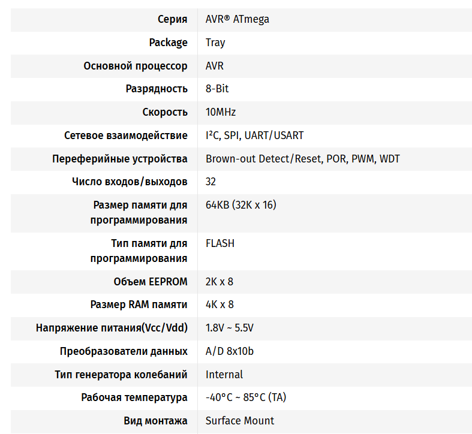This screenshot has width=472, height=434.
Task: Click the 'Tray' value
Action: (x=215, y=43)
